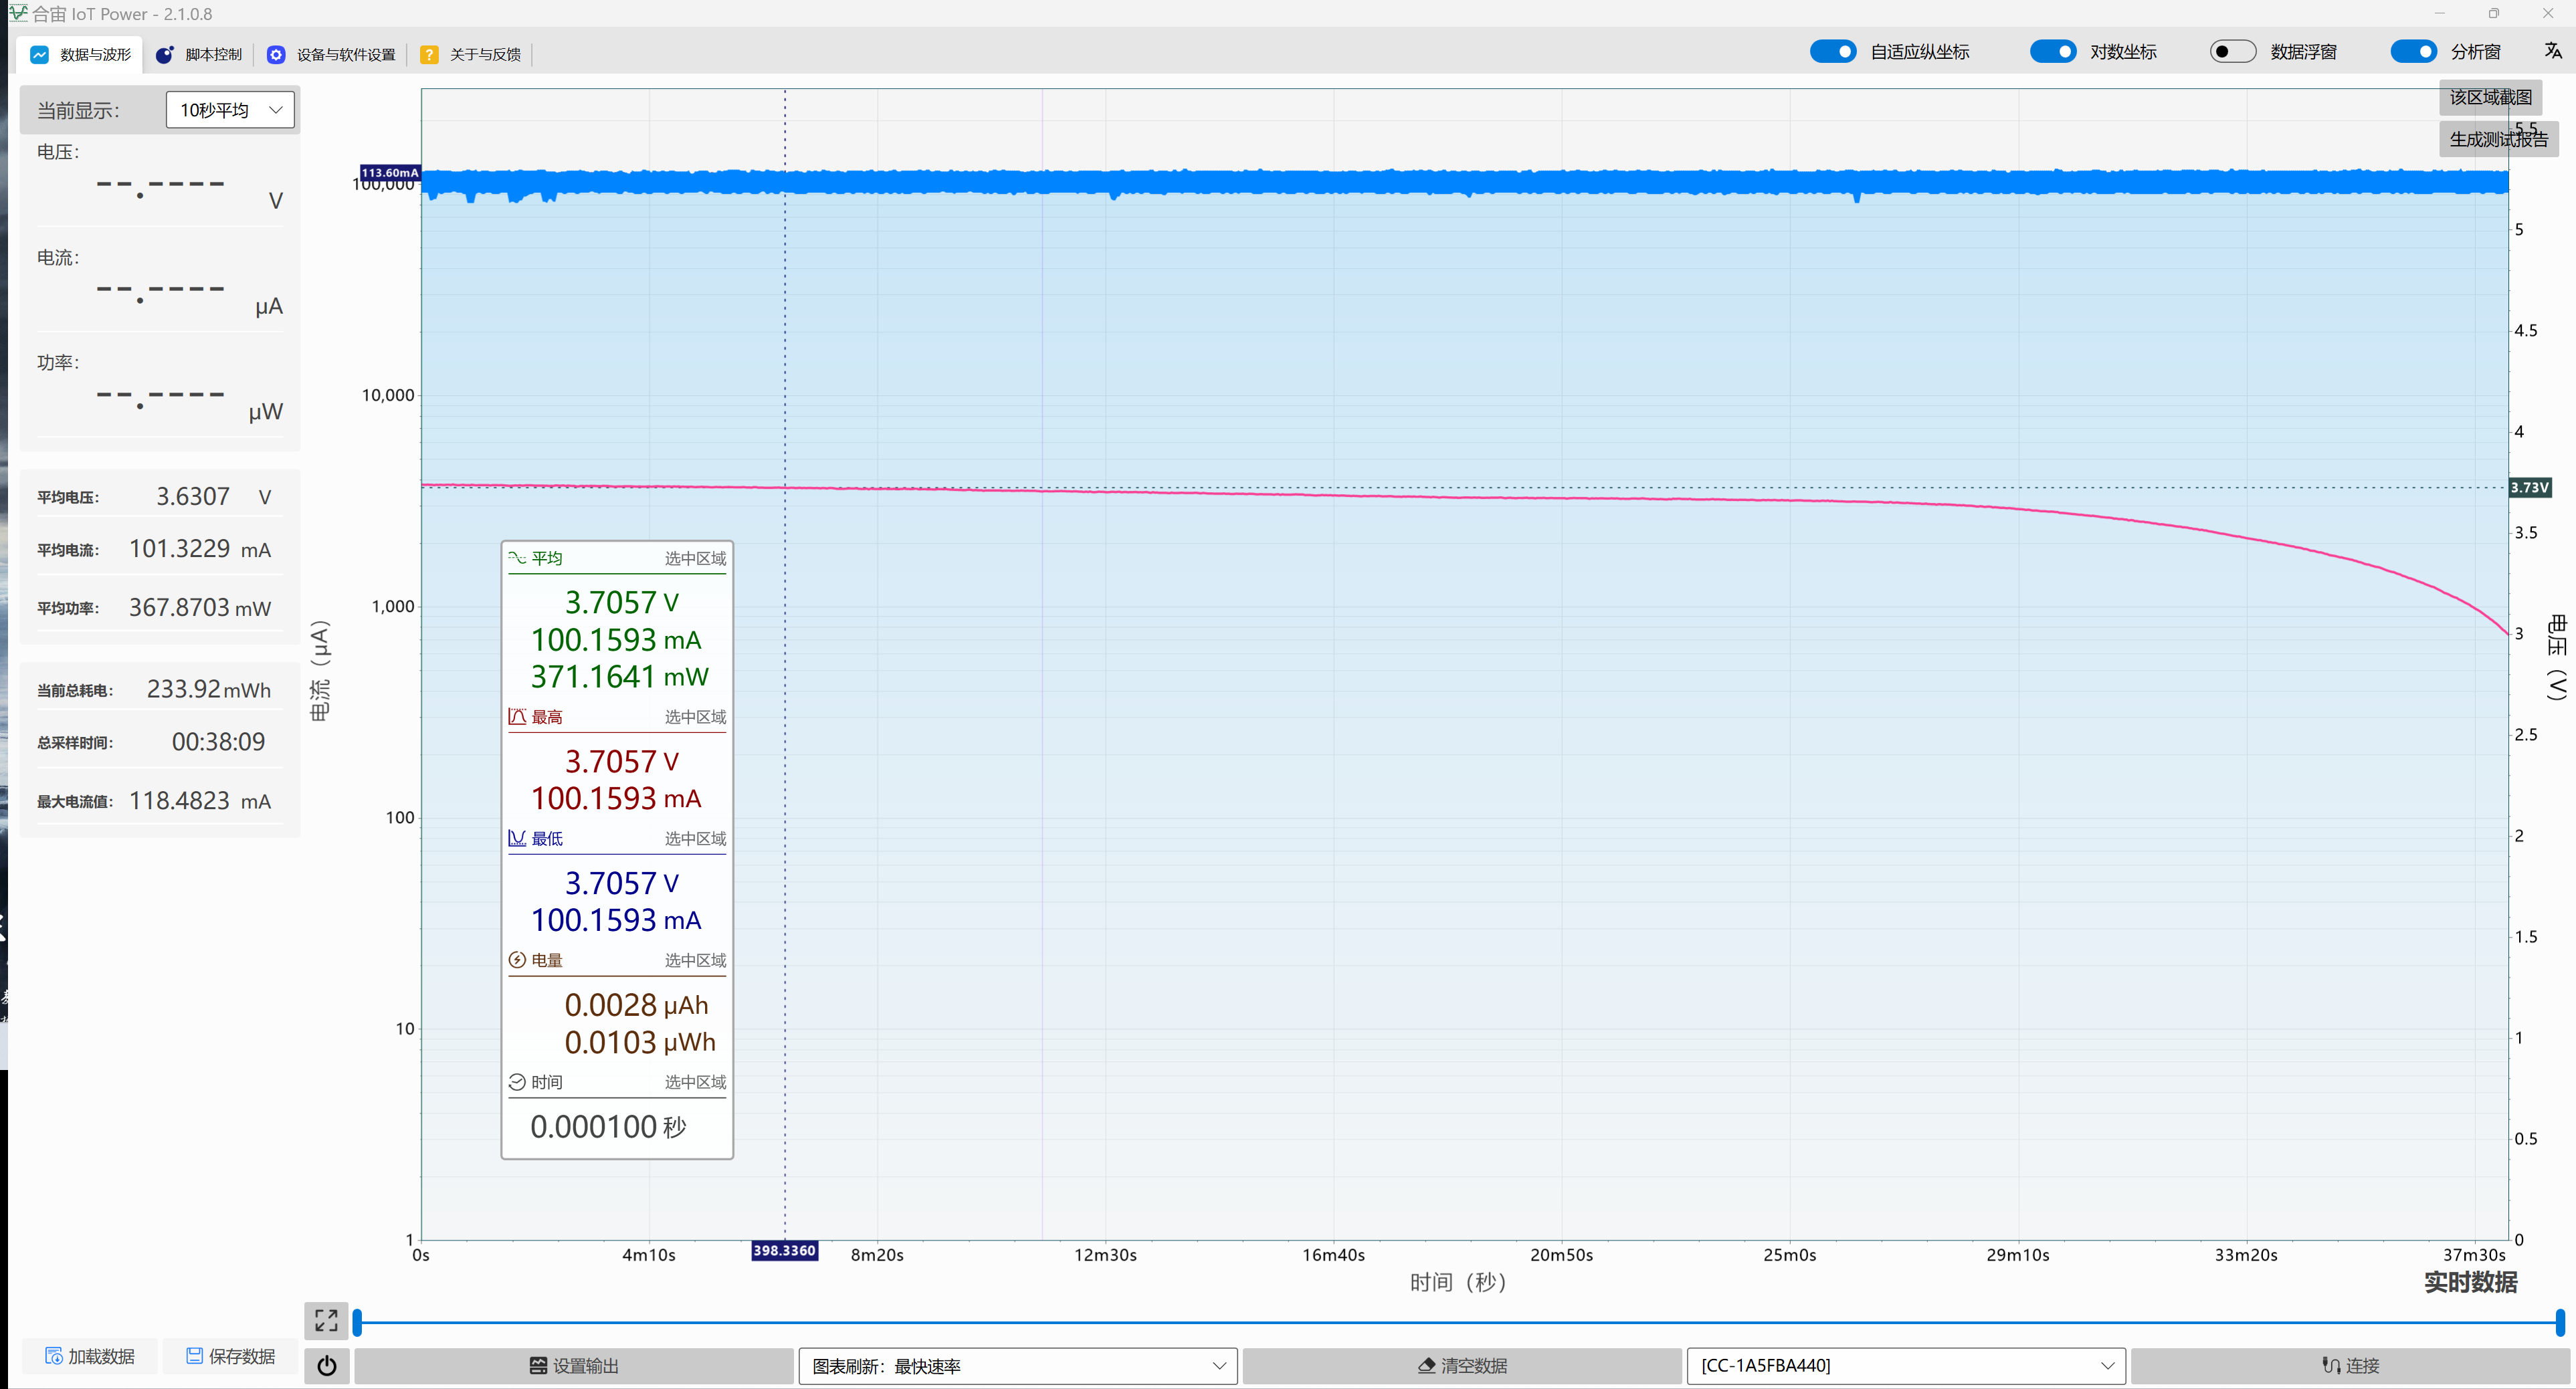This screenshot has height=1389, width=2576.
Task: Click the right handle of the time range slider
Action: click(2560, 1322)
